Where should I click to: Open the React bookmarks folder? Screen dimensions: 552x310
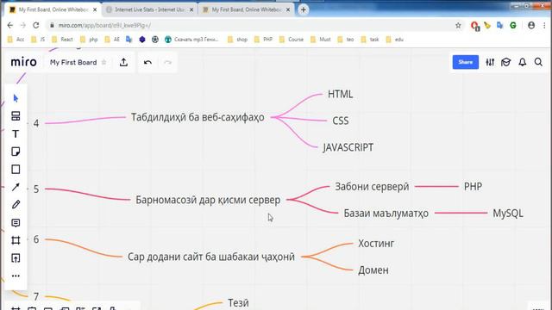[x=62, y=40]
